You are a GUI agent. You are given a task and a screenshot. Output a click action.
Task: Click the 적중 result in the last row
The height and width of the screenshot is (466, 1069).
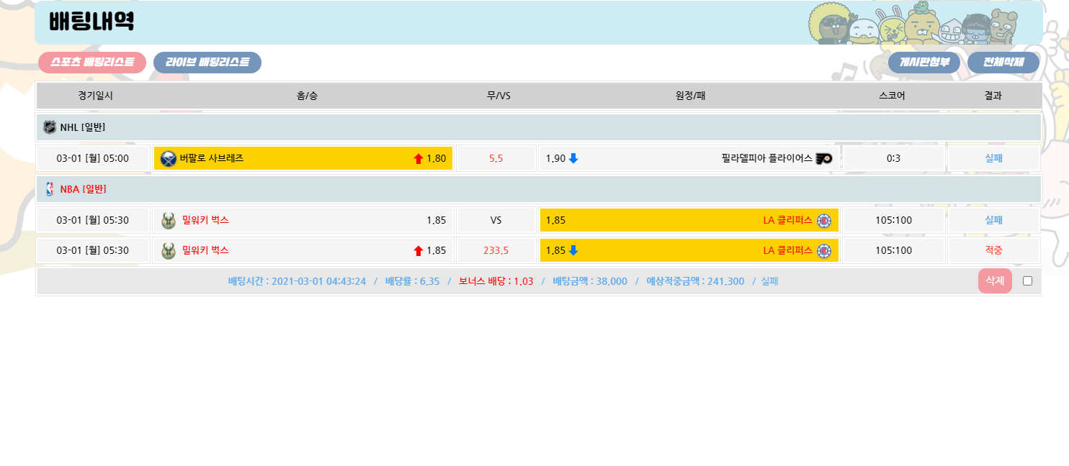tap(993, 251)
